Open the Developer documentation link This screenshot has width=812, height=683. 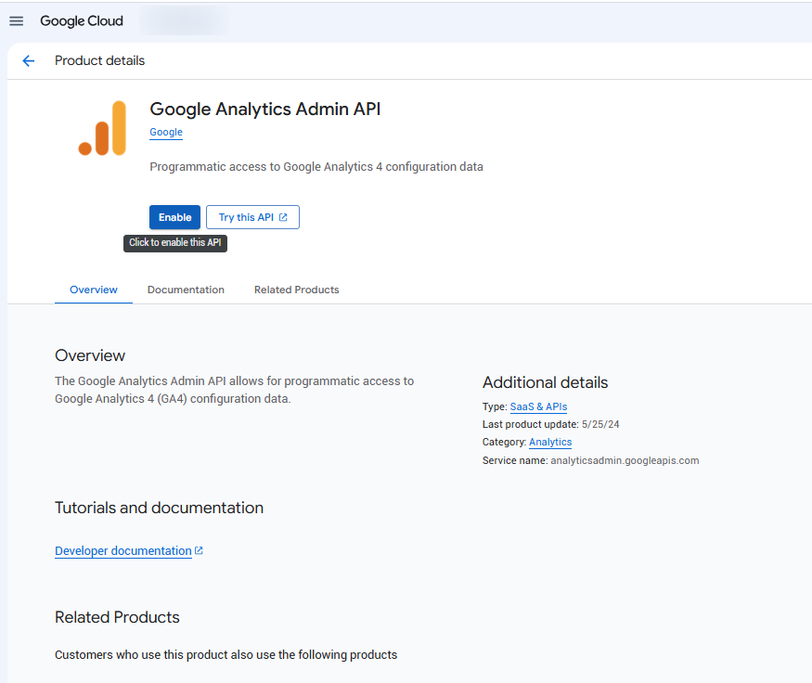click(x=123, y=551)
